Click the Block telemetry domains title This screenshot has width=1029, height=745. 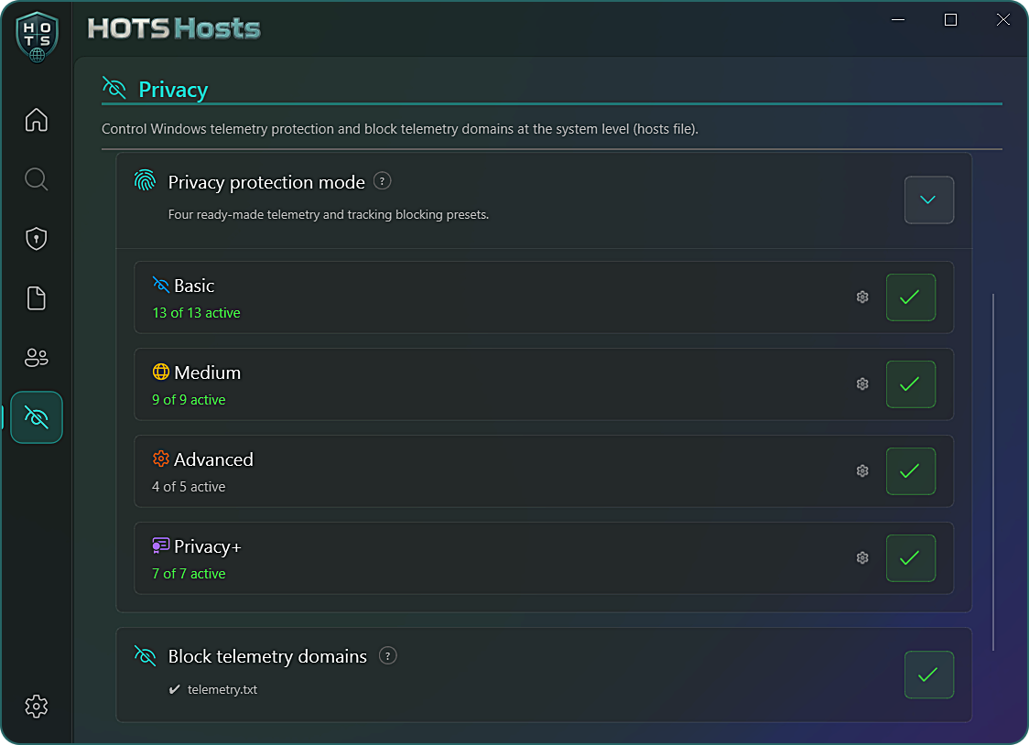tap(267, 656)
